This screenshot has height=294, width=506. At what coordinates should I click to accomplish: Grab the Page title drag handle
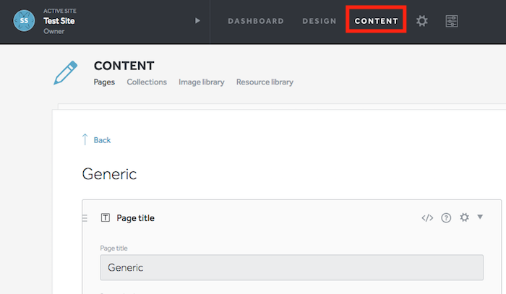[85, 218]
